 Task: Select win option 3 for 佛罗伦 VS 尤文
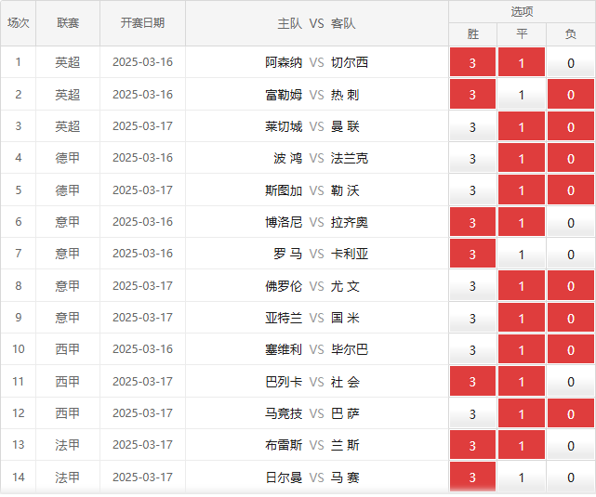pos(472,285)
